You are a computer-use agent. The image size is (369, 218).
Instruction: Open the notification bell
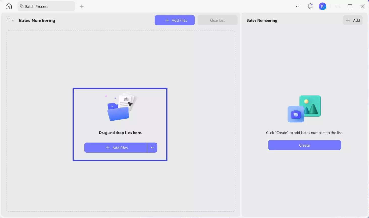[310, 6]
